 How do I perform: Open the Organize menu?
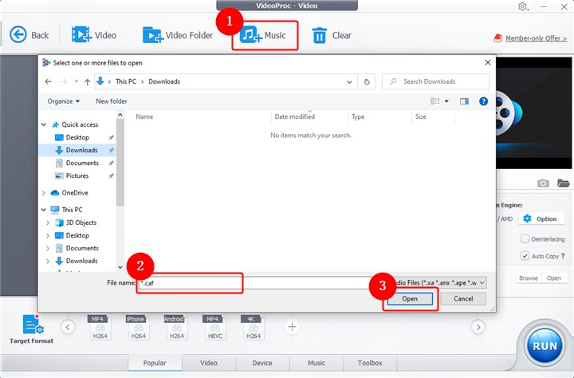pyautogui.click(x=63, y=101)
